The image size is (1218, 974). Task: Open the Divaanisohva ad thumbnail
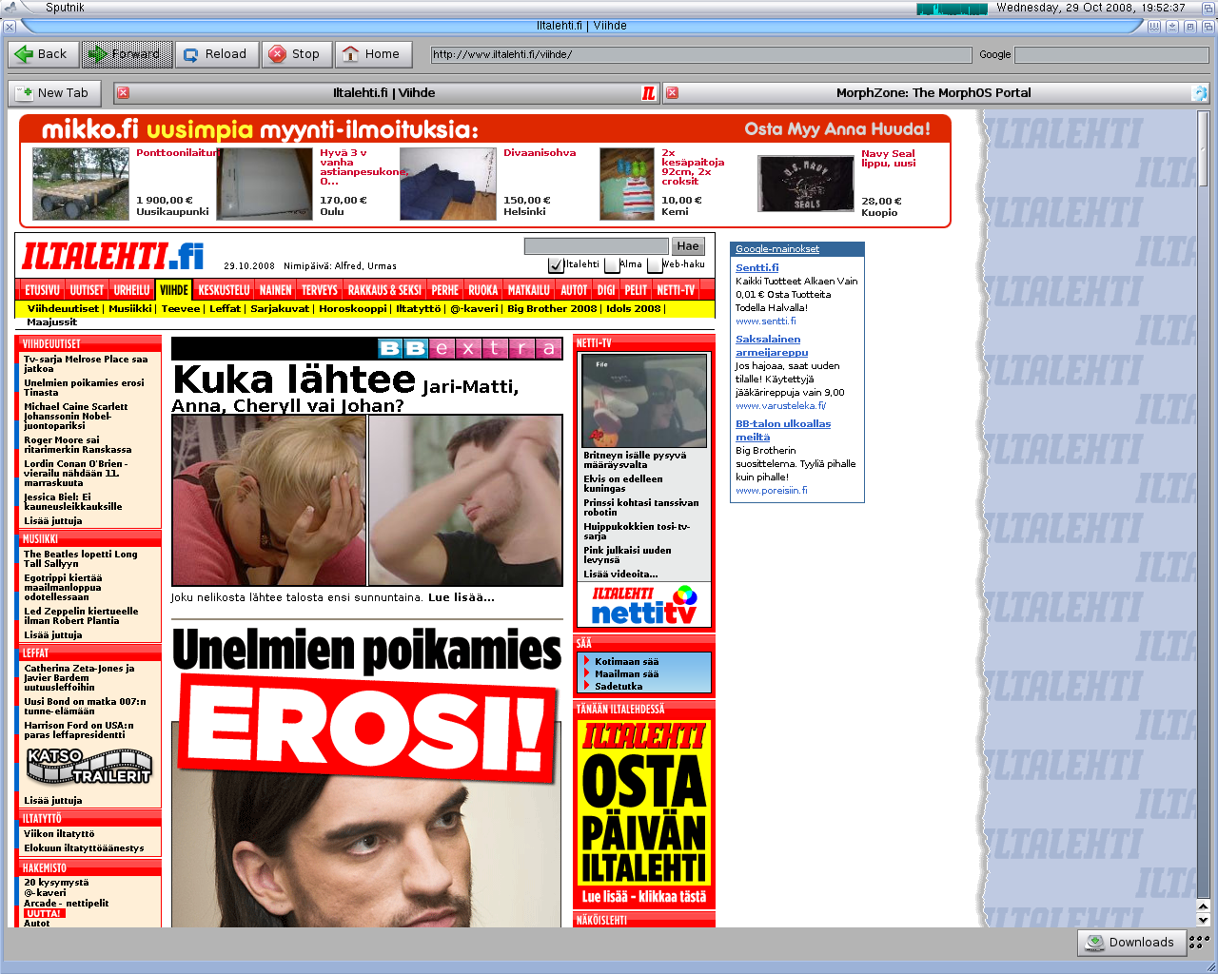[x=448, y=184]
